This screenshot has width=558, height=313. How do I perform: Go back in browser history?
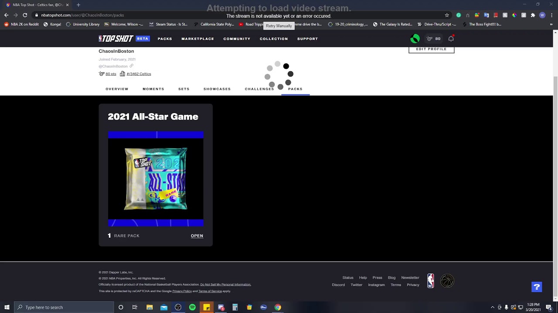coord(6,15)
